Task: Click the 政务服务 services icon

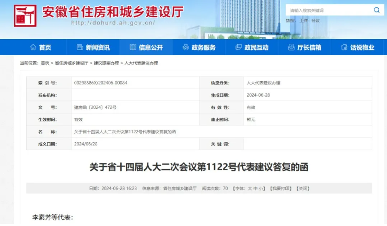Action: 185,47
